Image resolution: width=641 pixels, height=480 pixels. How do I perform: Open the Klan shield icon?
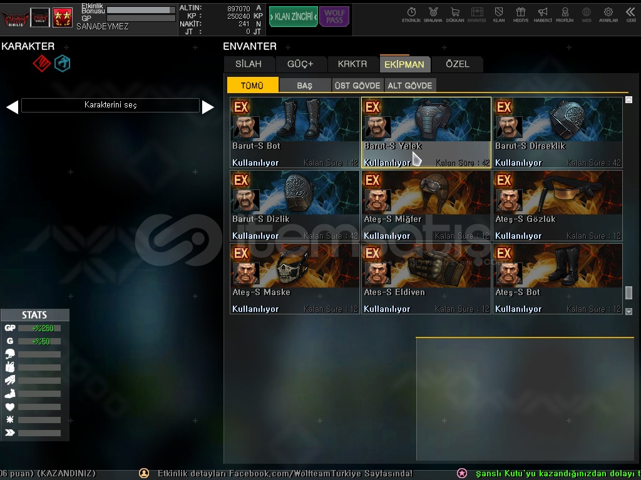click(x=499, y=15)
